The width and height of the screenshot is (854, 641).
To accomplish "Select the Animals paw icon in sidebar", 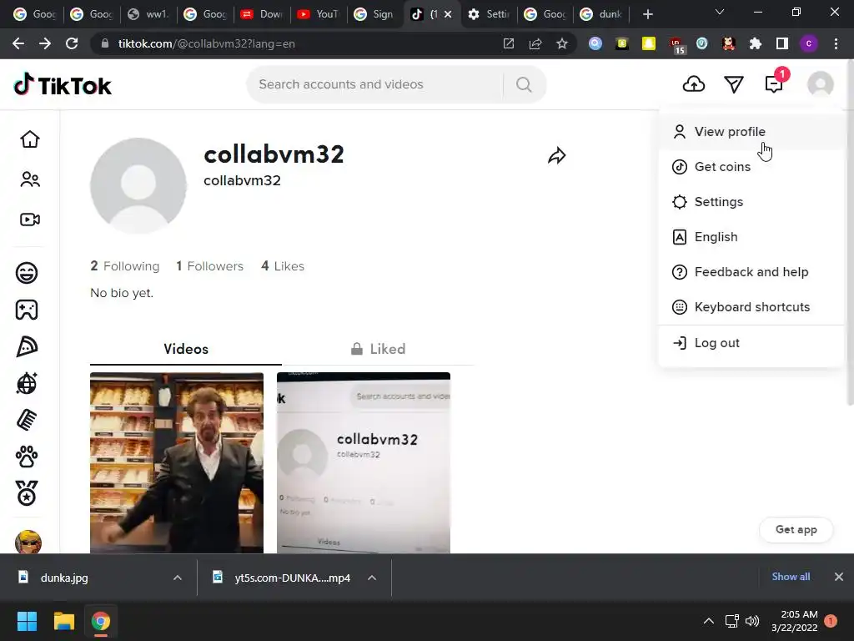I will tap(27, 457).
